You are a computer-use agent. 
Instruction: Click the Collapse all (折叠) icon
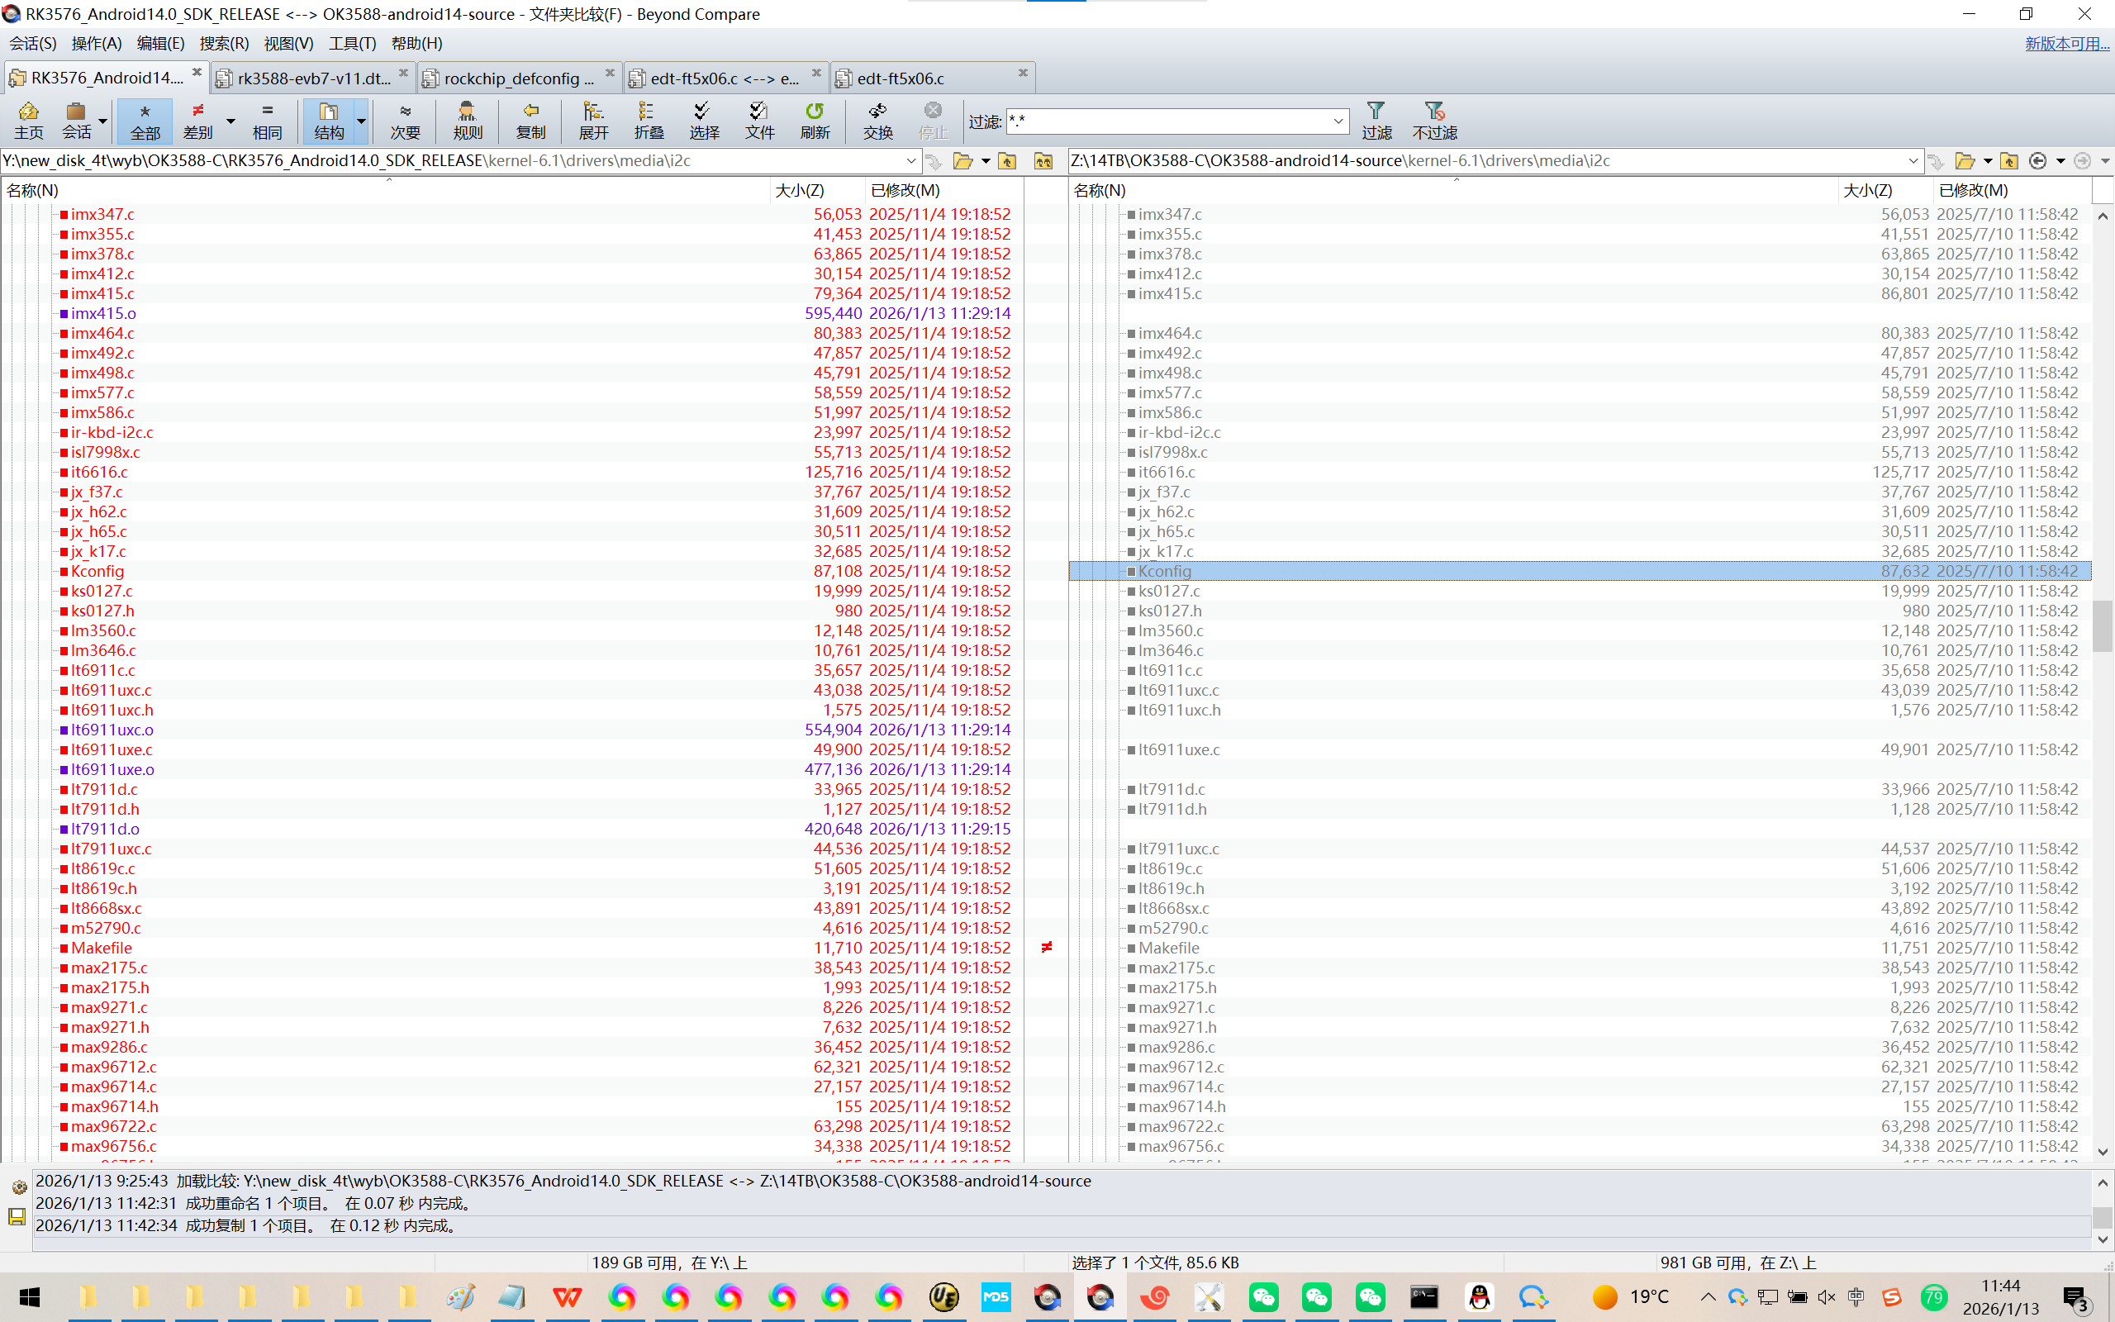point(649,120)
